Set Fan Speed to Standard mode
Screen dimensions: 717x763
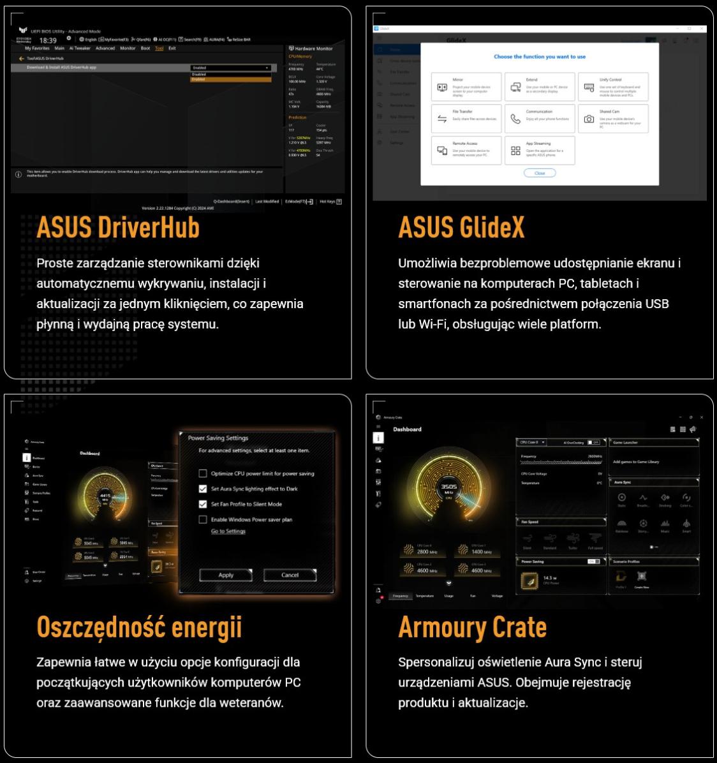pos(550,540)
